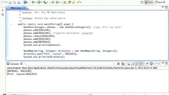Expand the External Tools dropdown
The height and width of the screenshot is (95, 169).
click(x=48, y=2)
